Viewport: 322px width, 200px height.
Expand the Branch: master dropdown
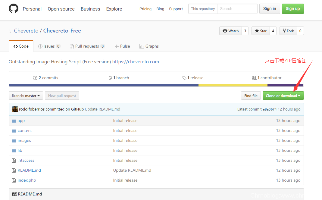(x=26, y=96)
